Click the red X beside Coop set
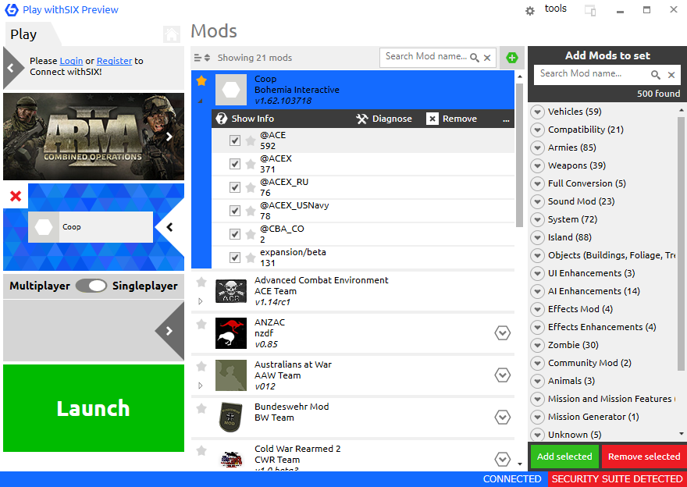The width and height of the screenshot is (687, 487). pyautogui.click(x=16, y=196)
